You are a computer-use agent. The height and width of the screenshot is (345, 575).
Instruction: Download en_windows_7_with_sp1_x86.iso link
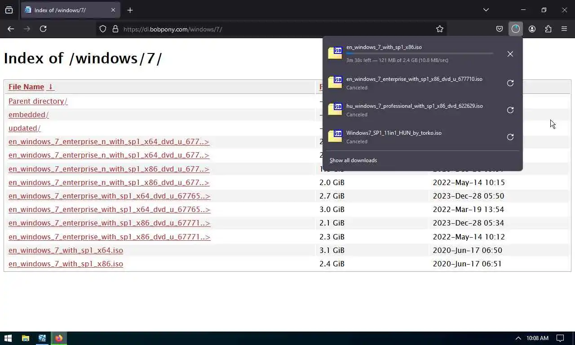[66, 264]
